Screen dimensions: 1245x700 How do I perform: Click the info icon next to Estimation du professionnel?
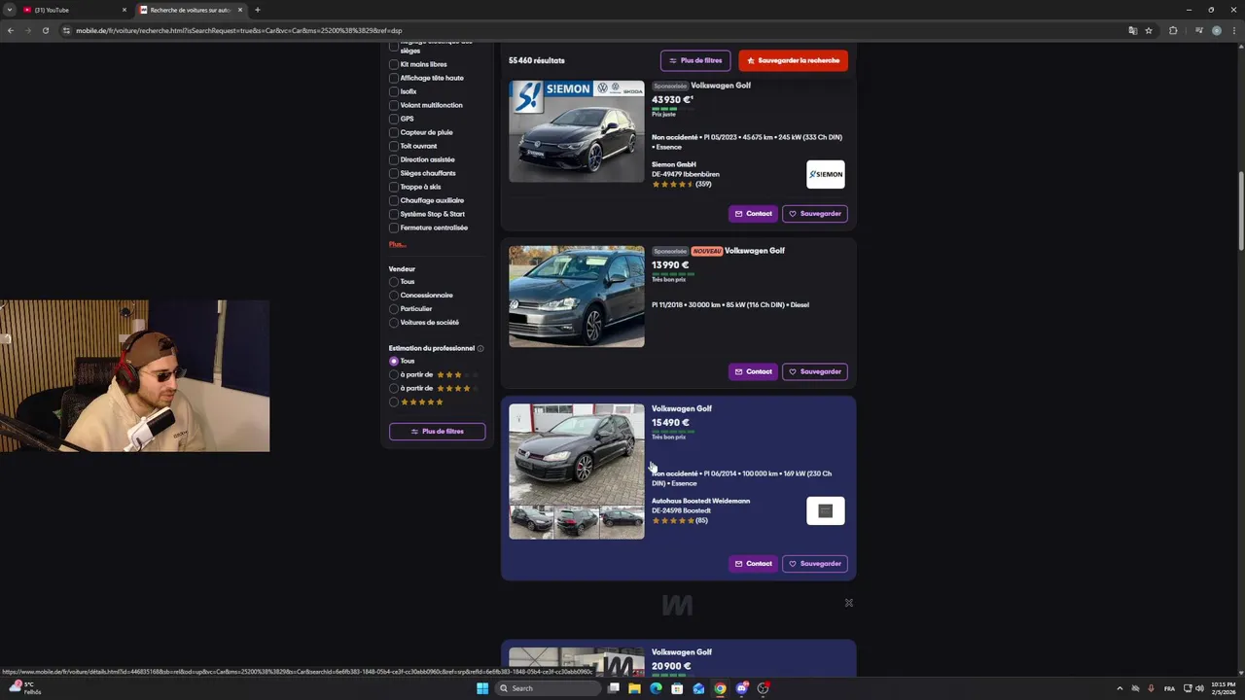480,348
